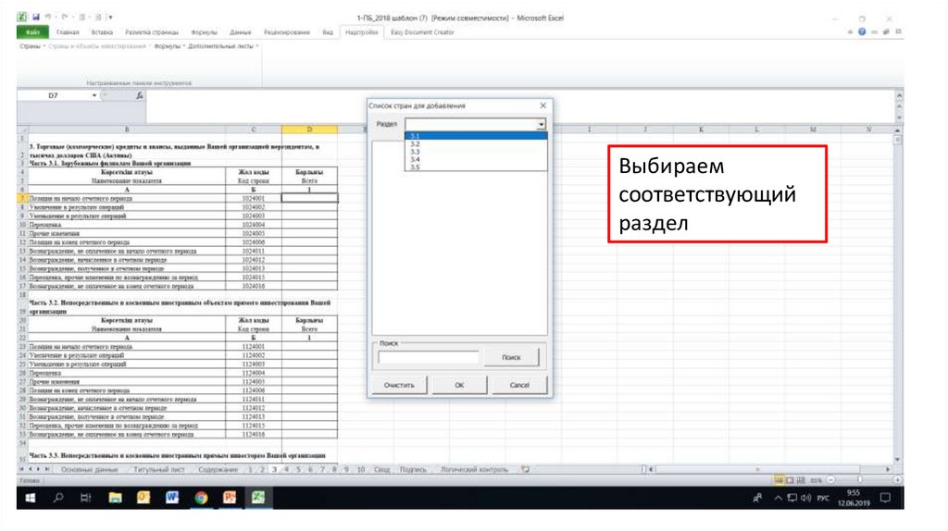Open Страны add-in menu dropdown
Viewport: 948px width, 531px height.
pos(31,46)
